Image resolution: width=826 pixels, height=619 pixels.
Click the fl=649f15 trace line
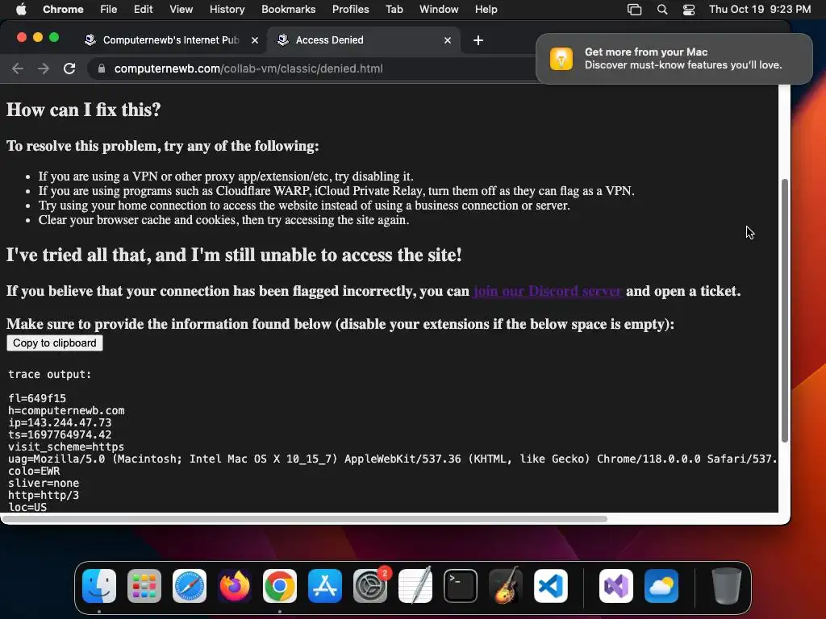(x=37, y=398)
